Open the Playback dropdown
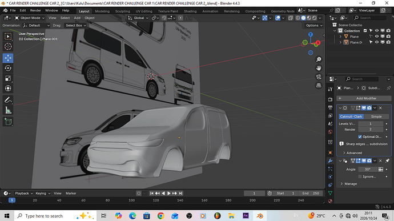This screenshot has width=394, height=221. (x=23, y=194)
